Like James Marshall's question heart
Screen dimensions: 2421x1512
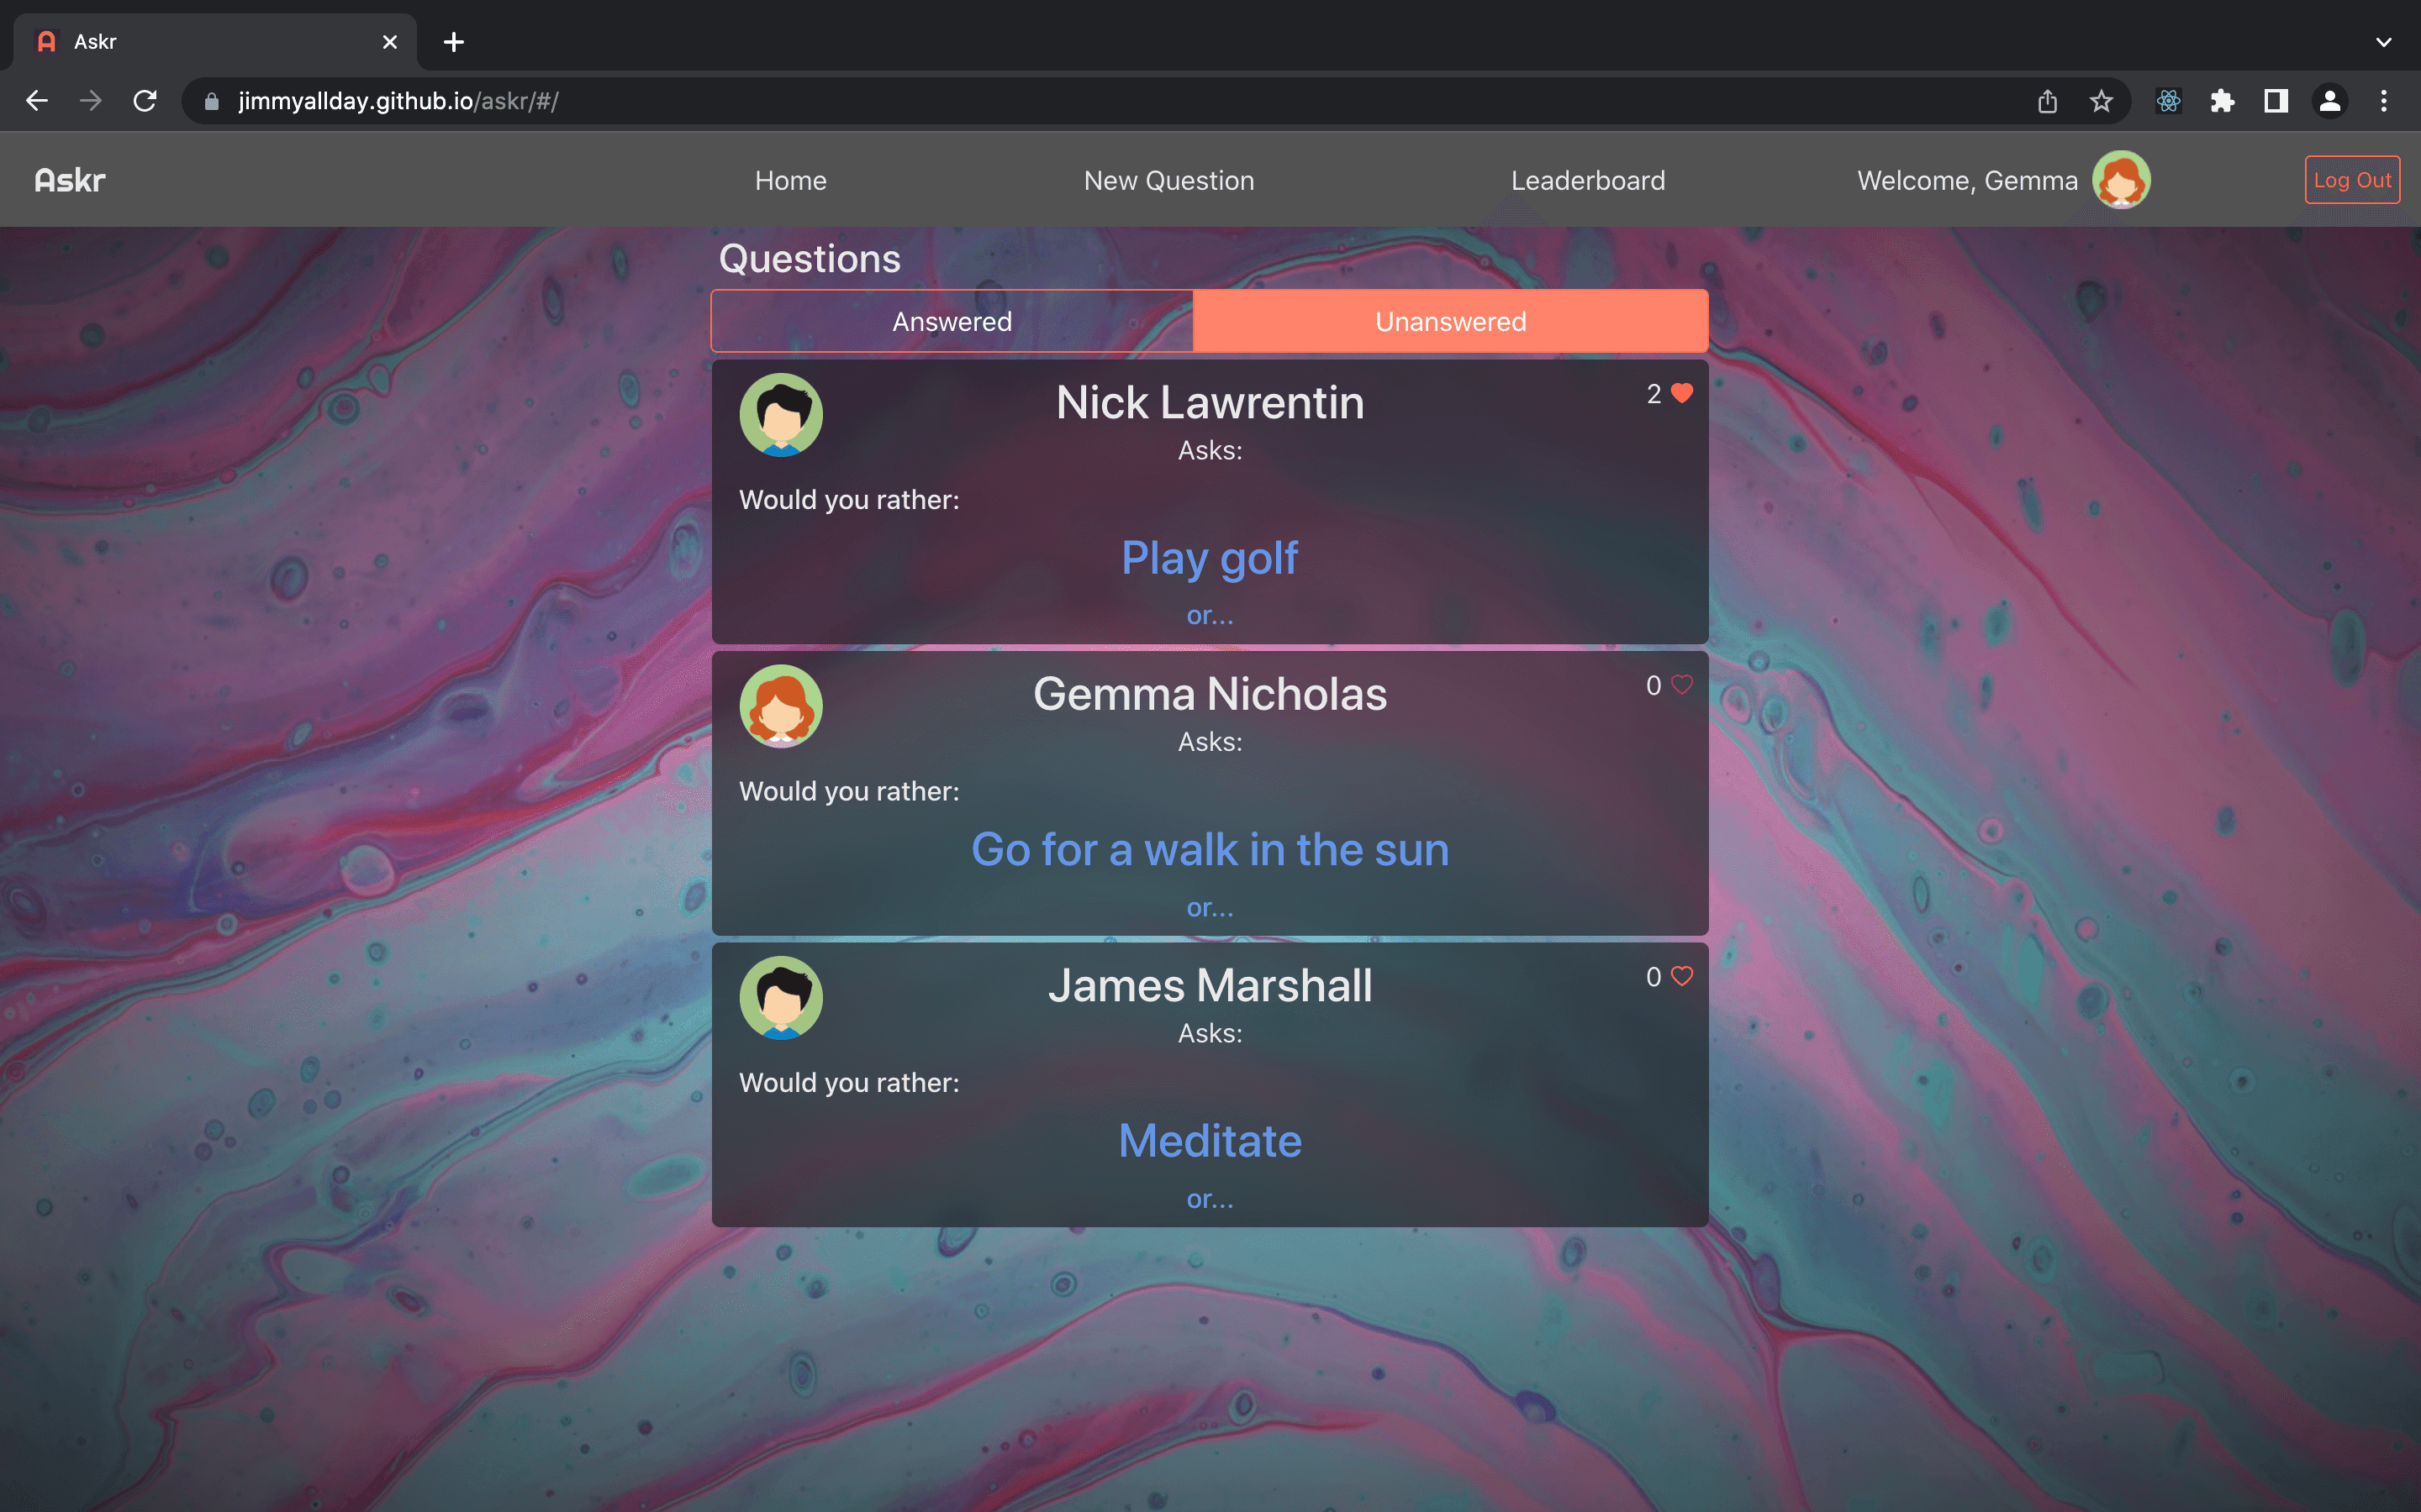coord(1682,976)
